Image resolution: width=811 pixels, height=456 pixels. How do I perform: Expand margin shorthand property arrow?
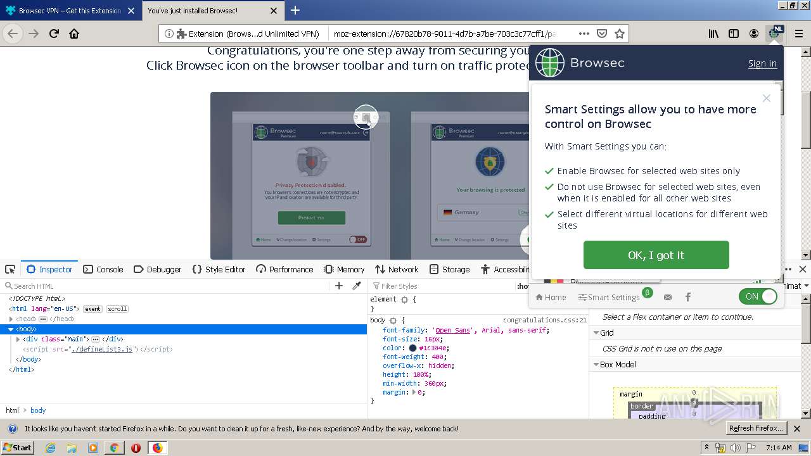click(x=414, y=393)
